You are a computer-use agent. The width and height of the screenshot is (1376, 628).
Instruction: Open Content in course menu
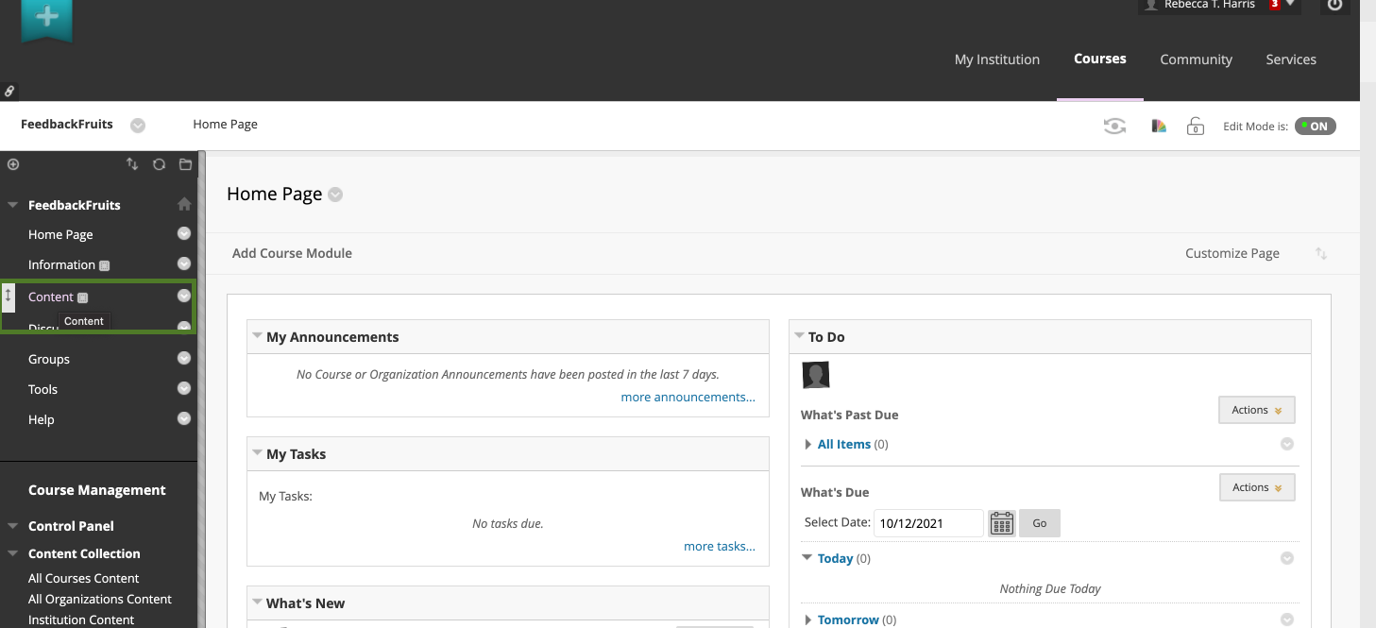click(51, 297)
